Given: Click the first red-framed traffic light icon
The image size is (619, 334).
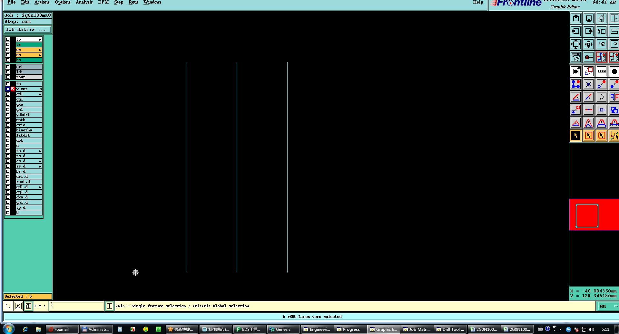Looking at the screenshot, I should point(602,57).
